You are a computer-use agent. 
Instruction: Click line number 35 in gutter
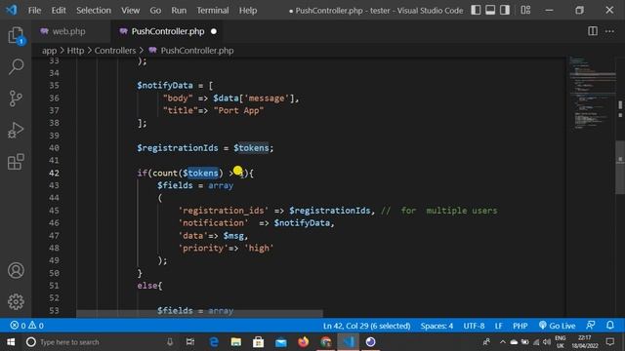tap(55, 85)
